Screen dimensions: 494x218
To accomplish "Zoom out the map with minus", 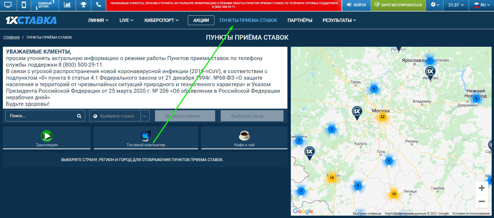I will (x=482, y=201).
